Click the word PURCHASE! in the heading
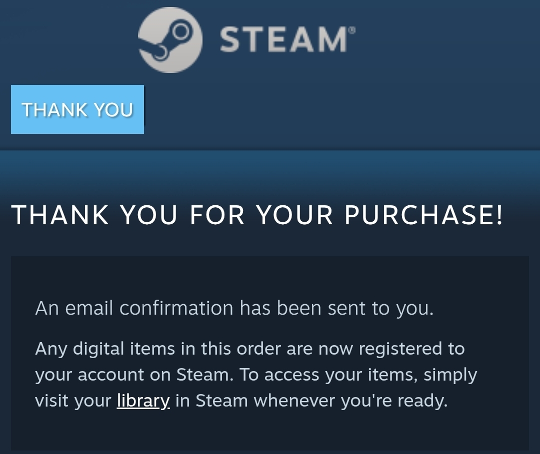 [423, 215]
